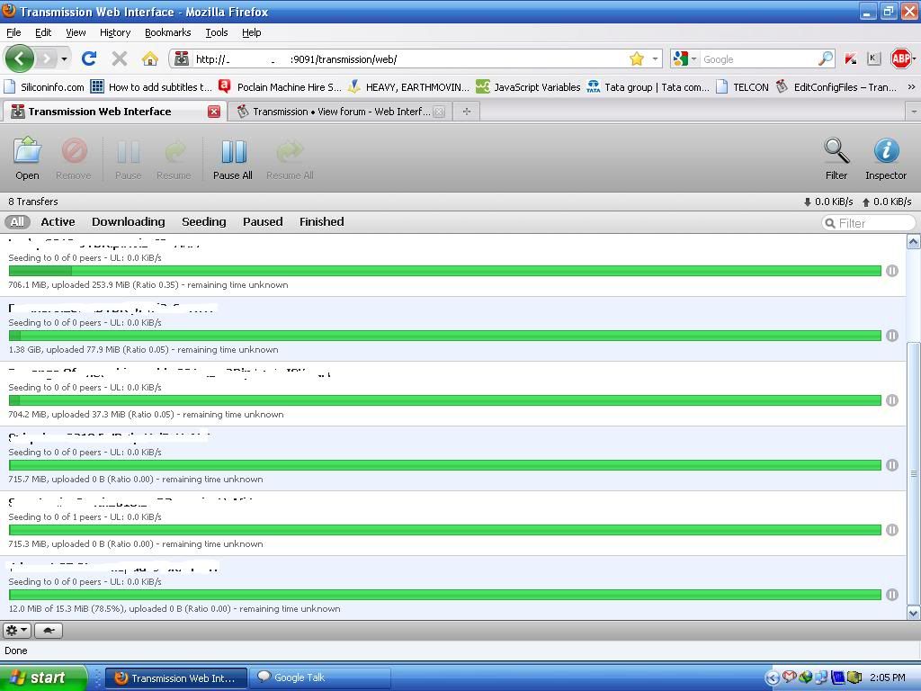Filter by Seeding transfers

coord(204,221)
